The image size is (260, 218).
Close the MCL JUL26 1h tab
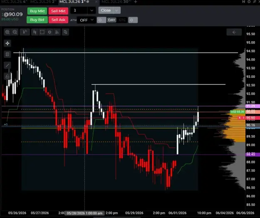(96, 2)
